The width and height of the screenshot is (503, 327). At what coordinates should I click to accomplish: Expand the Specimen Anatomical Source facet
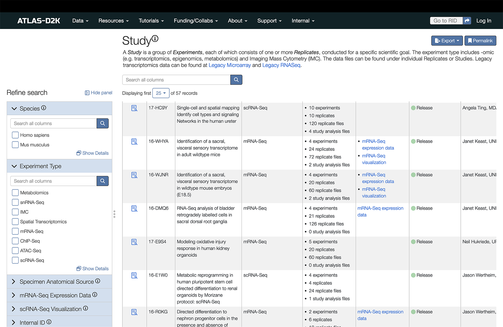tap(59, 282)
